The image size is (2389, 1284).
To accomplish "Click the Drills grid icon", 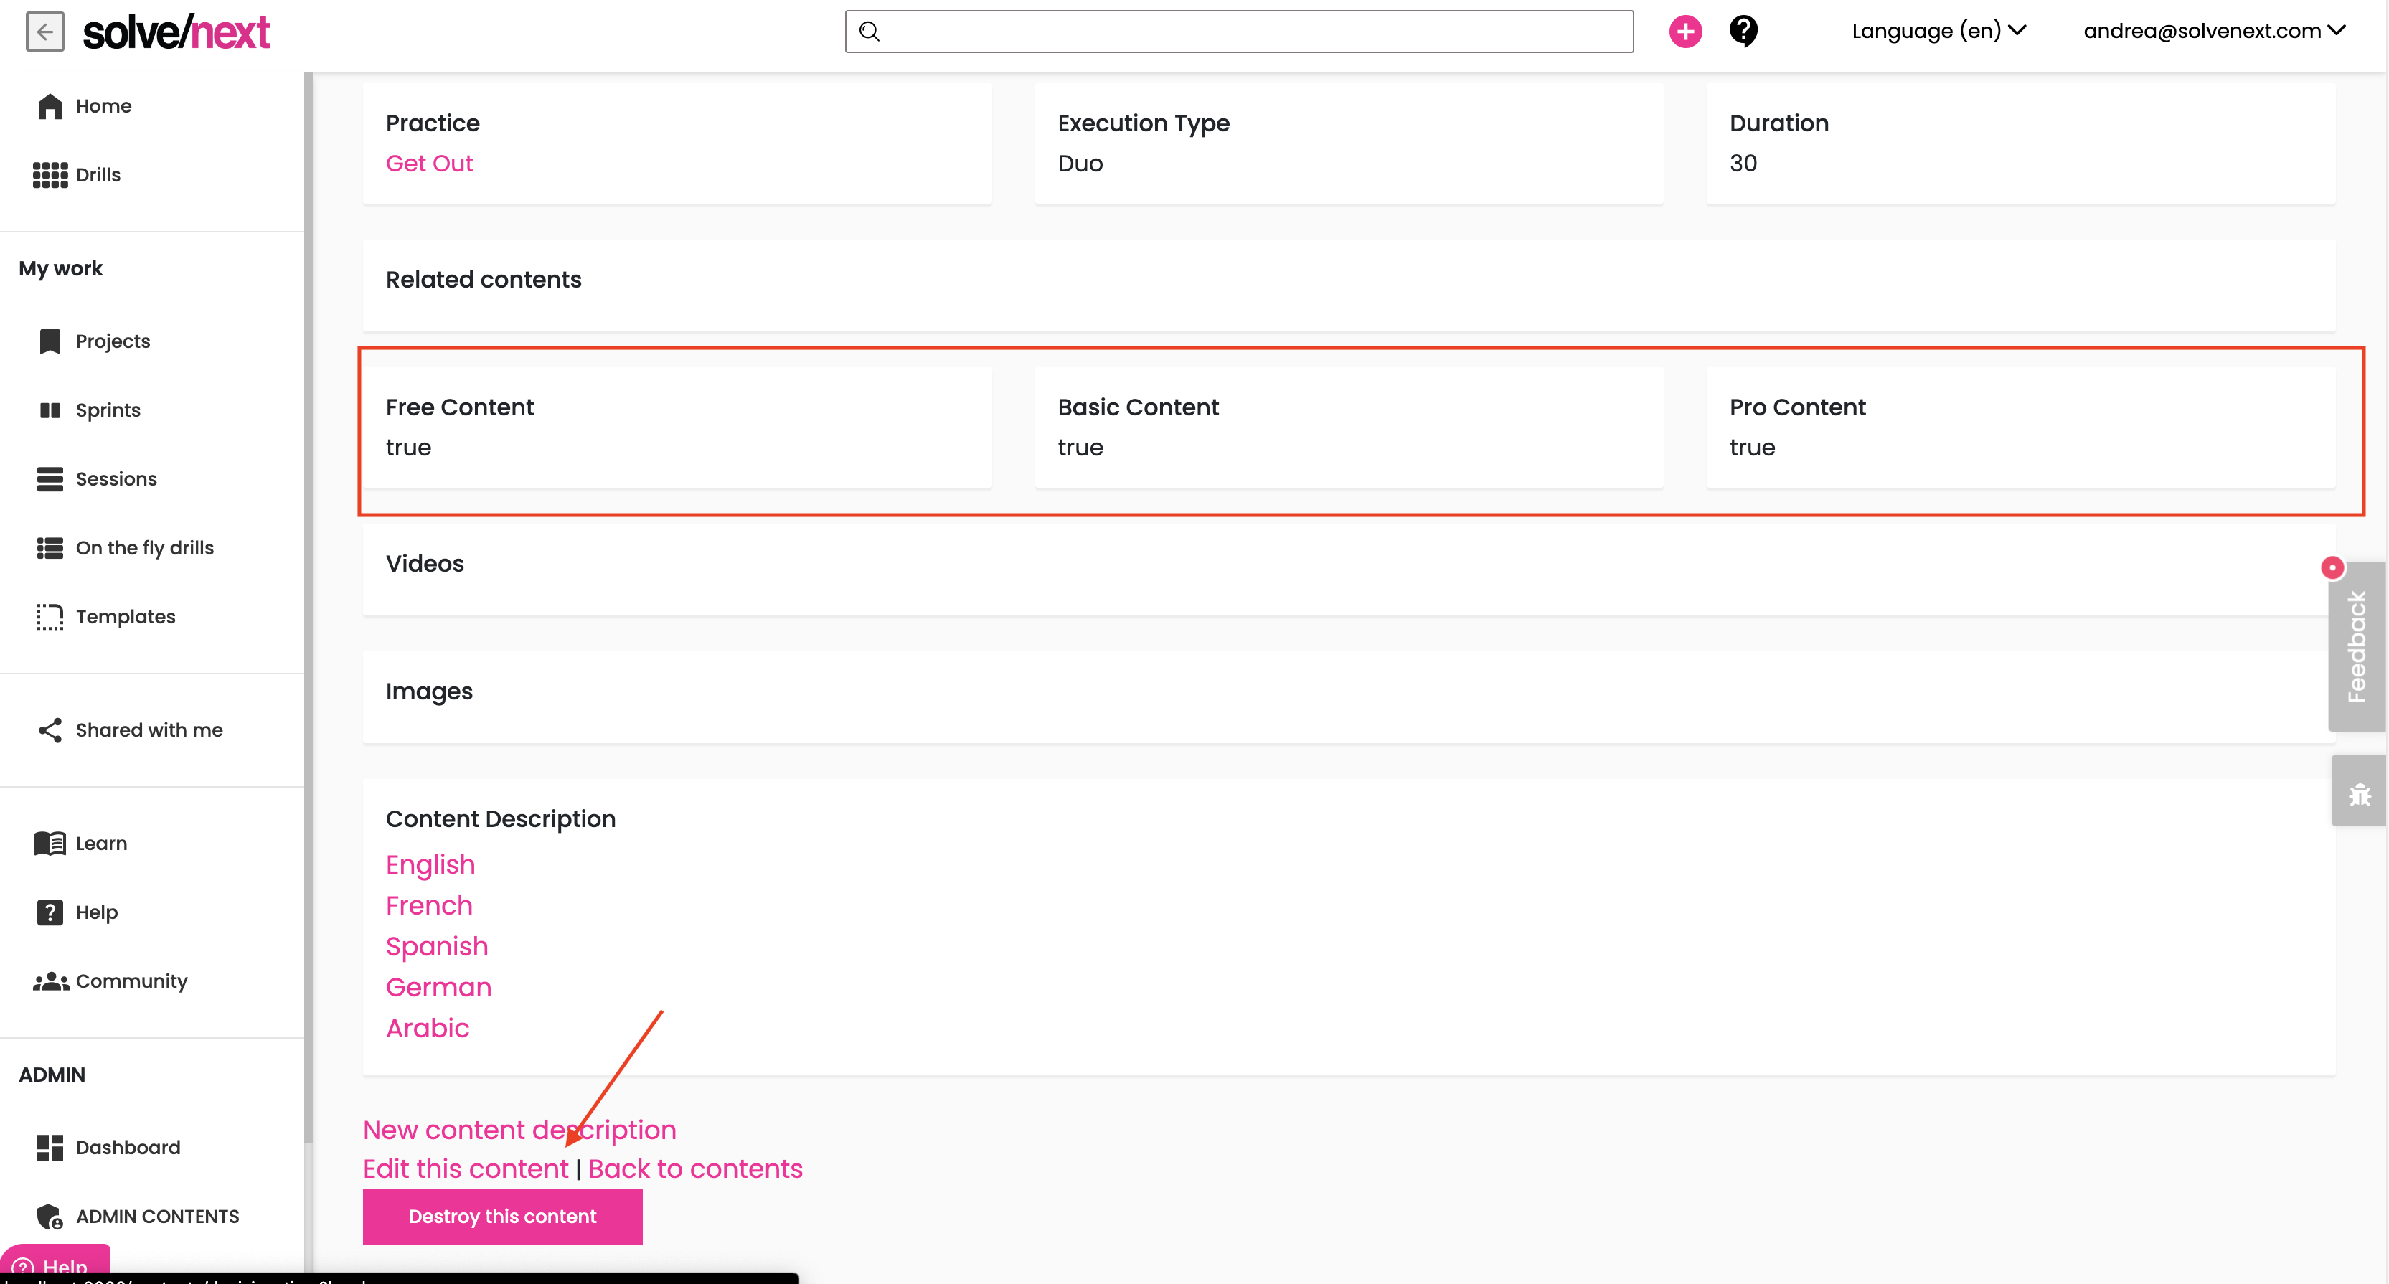I will point(50,175).
